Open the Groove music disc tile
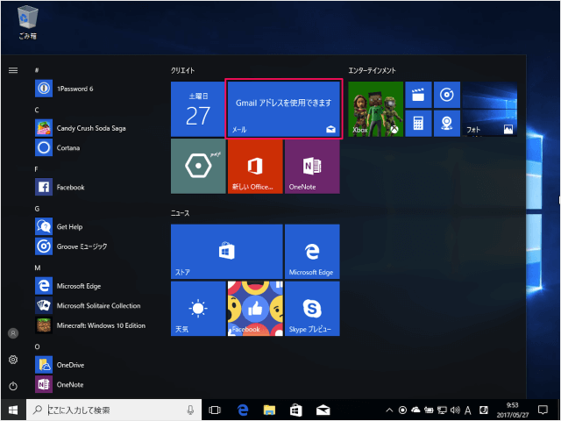The image size is (561, 421). click(x=446, y=95)
